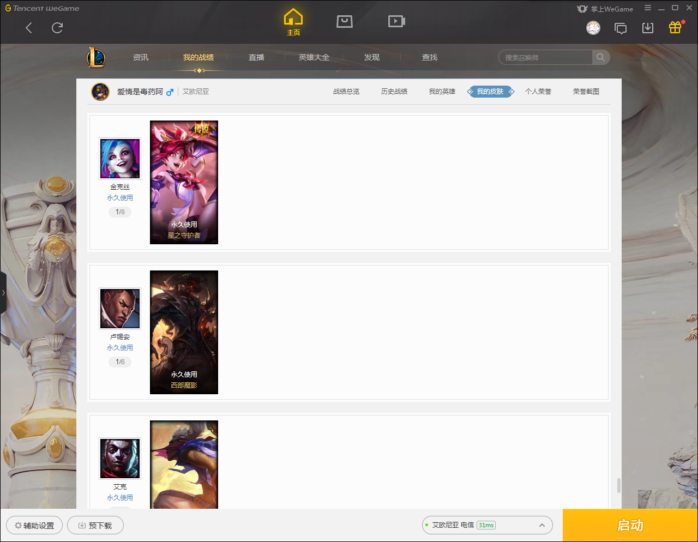Open the 艾克 skin card image
The width and height of the screenshot is (698, 542).
[184, 465]
